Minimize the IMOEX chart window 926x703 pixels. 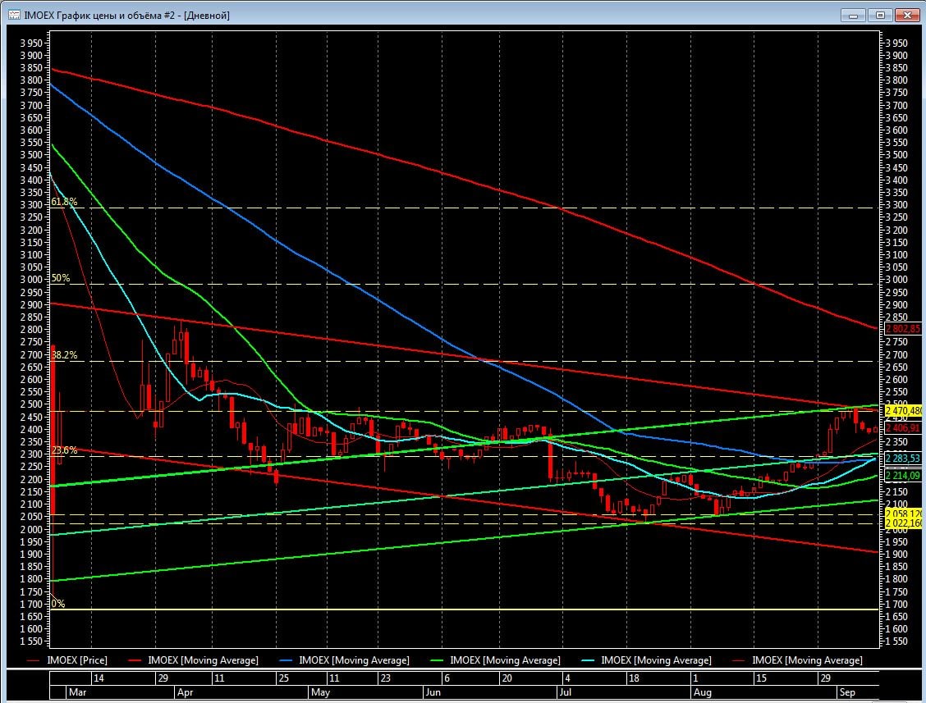coord(853,15)
